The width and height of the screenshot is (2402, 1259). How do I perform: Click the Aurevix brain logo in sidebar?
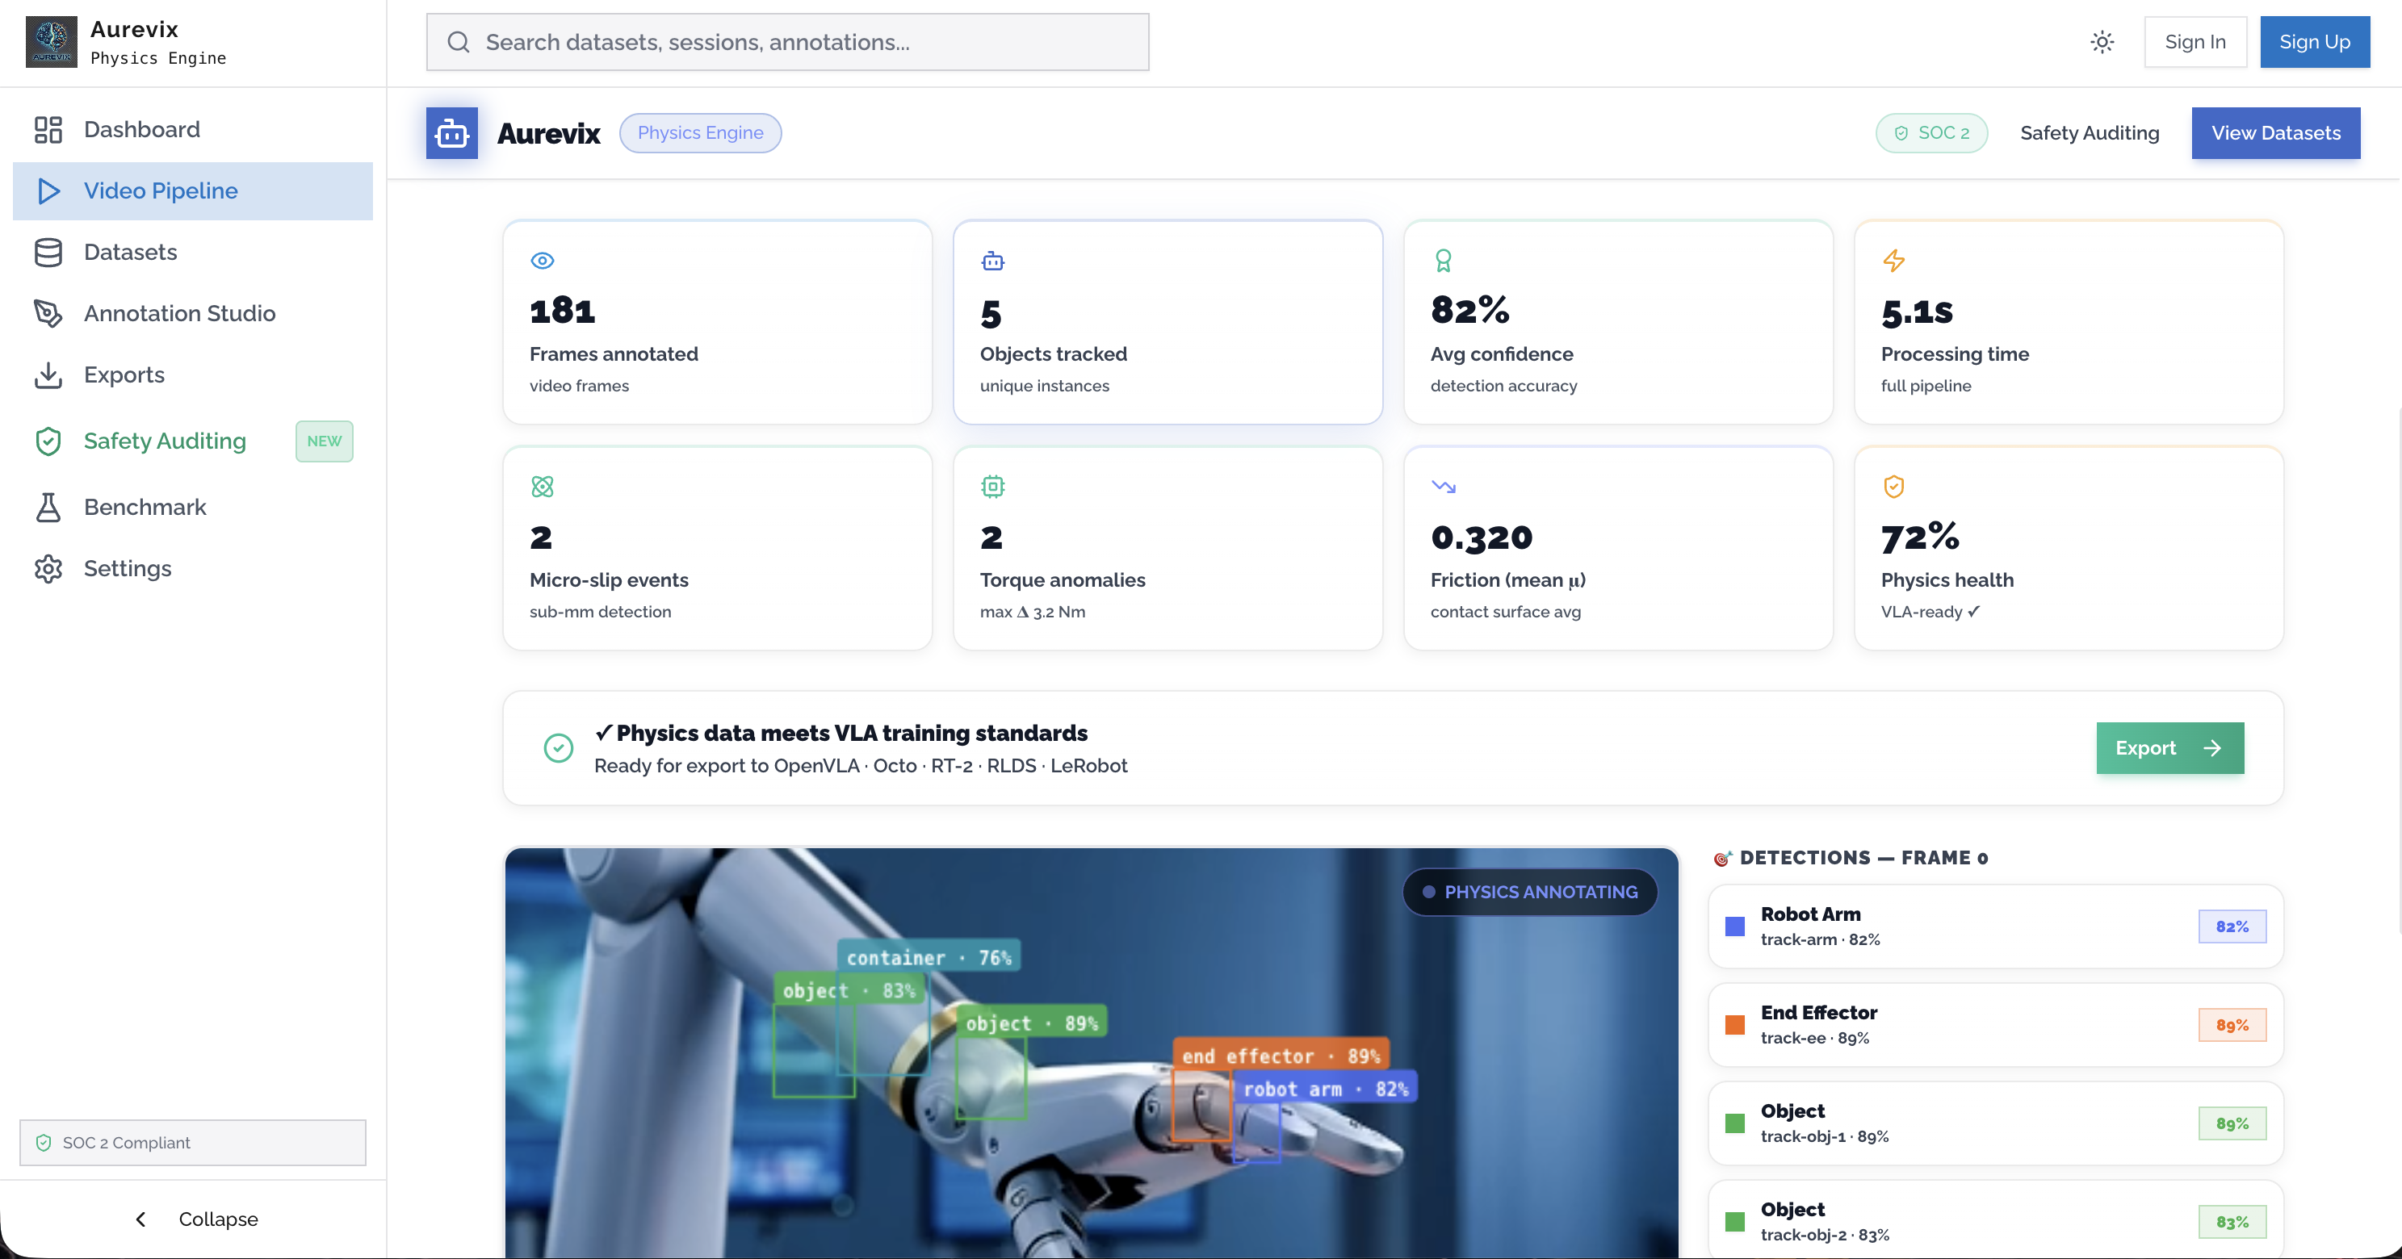pos(52,42)
